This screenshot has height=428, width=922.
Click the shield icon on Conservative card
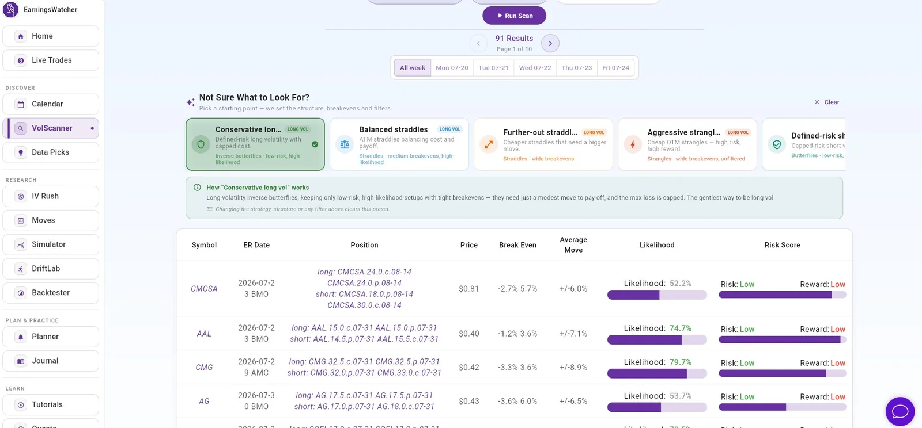coord(201,144)
